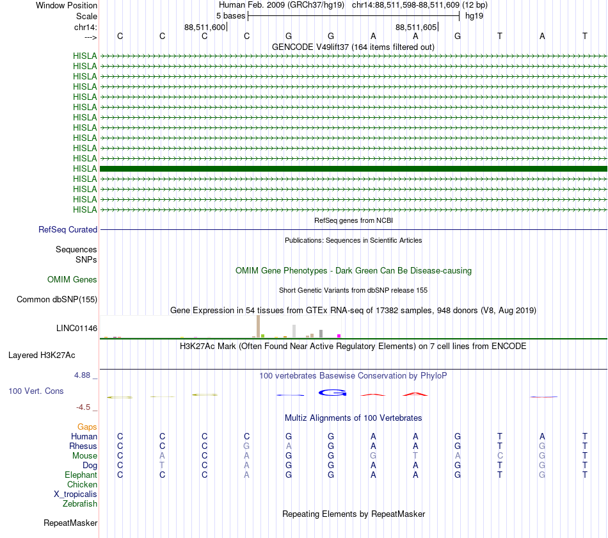Screen dimensions: 608x538
Task: Open the RefSeq Curated track label
Action: point(68,229)
